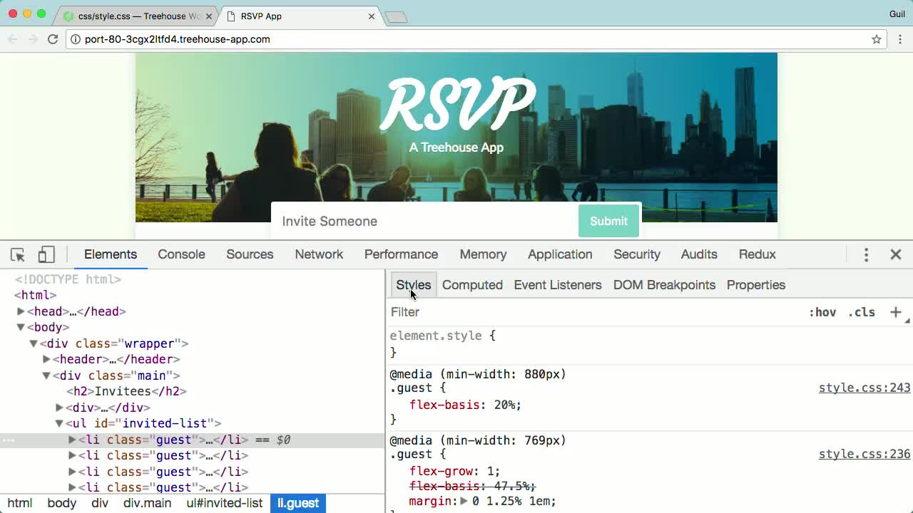Collapse the ul#invited-list element
913x513 pixels.
pos(58,423)
